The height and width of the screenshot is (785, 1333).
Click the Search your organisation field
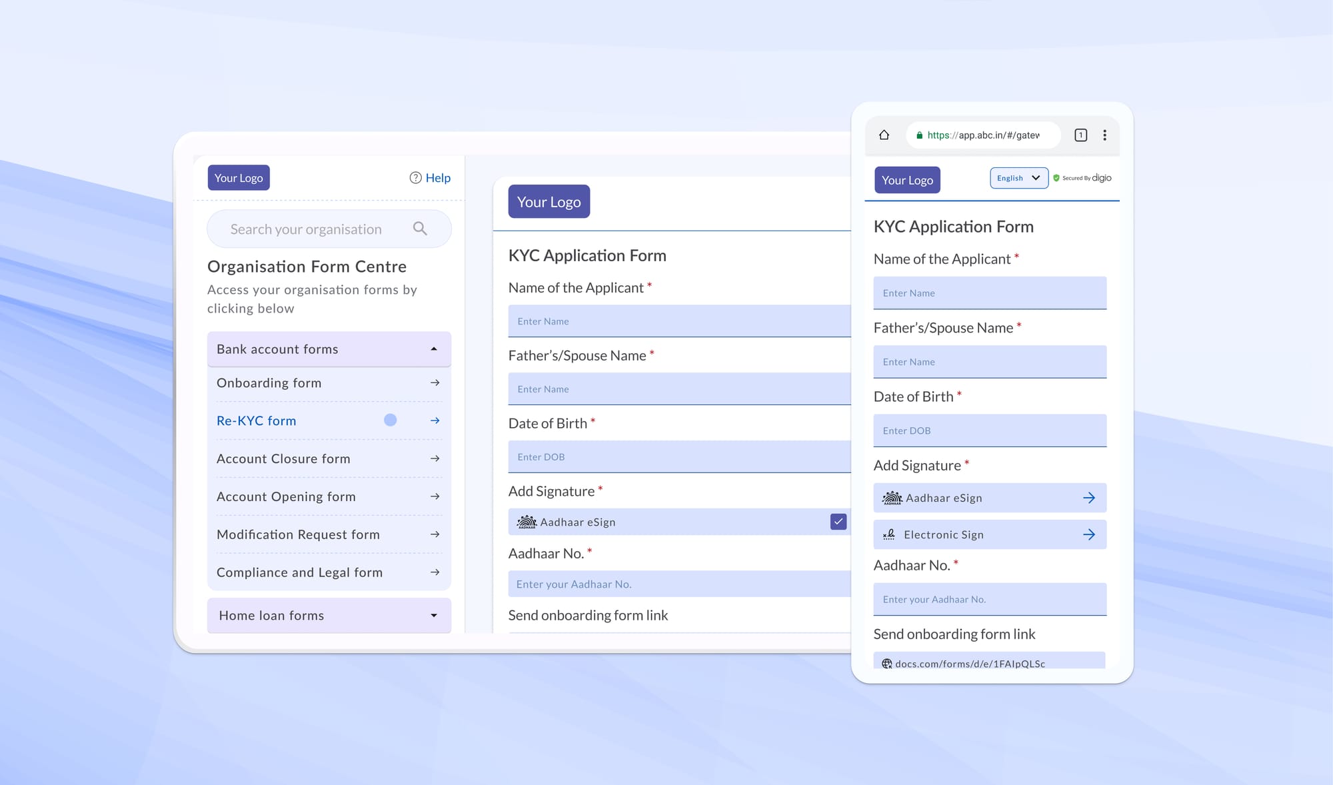[x=306, y=229]
